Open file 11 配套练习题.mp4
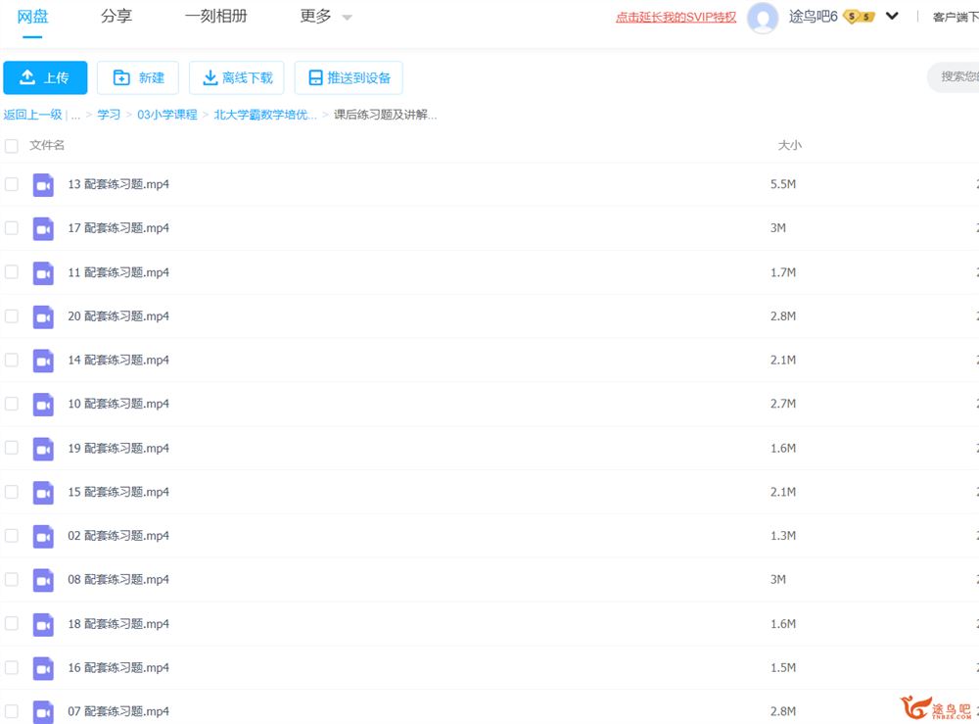The image size is (979, 724). click(x=118, y=272)
